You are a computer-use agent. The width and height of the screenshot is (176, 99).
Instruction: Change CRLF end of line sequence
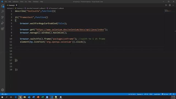[151, 94]
